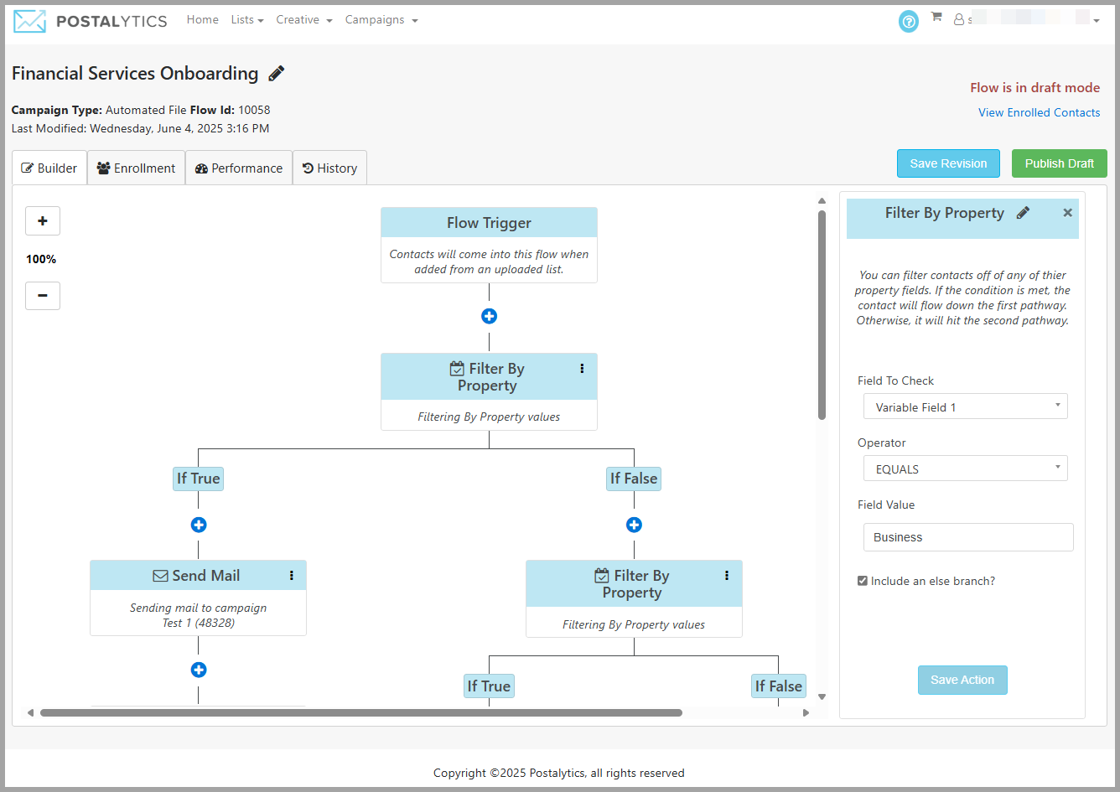Rename action via panel pencil icon

(x=1023, y=213)
